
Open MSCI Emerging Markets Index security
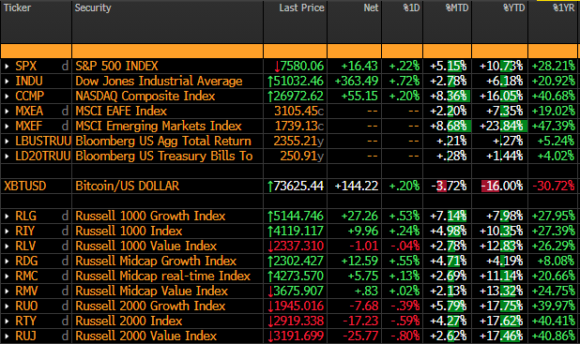tap(159, 127)
